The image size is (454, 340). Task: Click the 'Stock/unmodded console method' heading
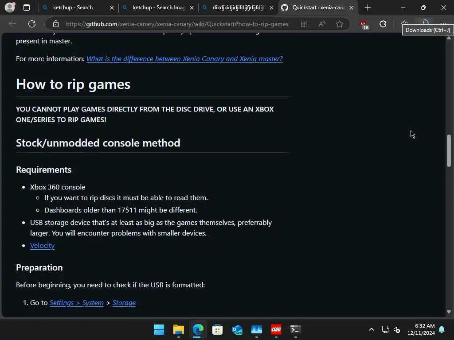98,143
